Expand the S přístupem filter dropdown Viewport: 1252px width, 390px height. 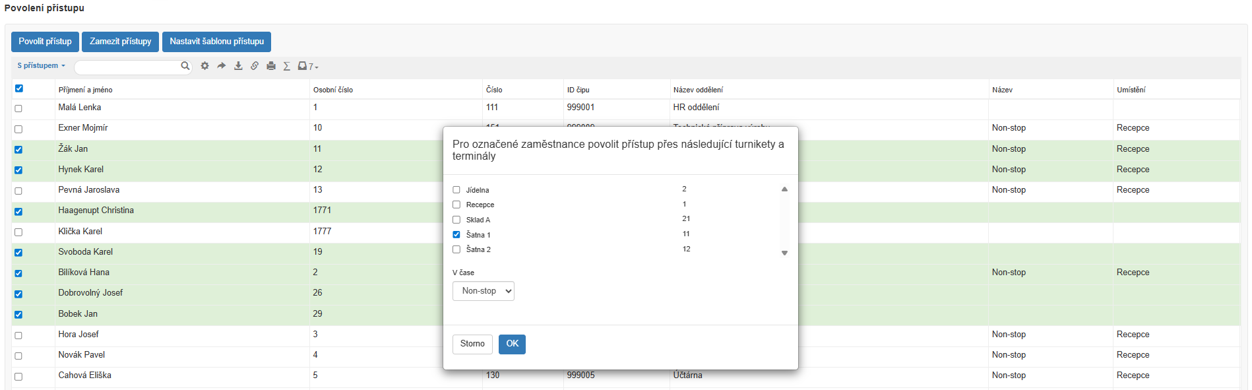[41, 66]
